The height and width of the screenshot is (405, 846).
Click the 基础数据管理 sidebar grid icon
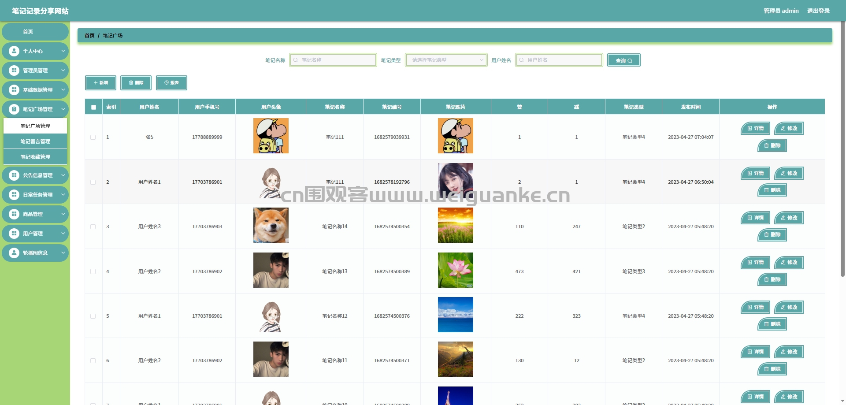coord(14,90)
